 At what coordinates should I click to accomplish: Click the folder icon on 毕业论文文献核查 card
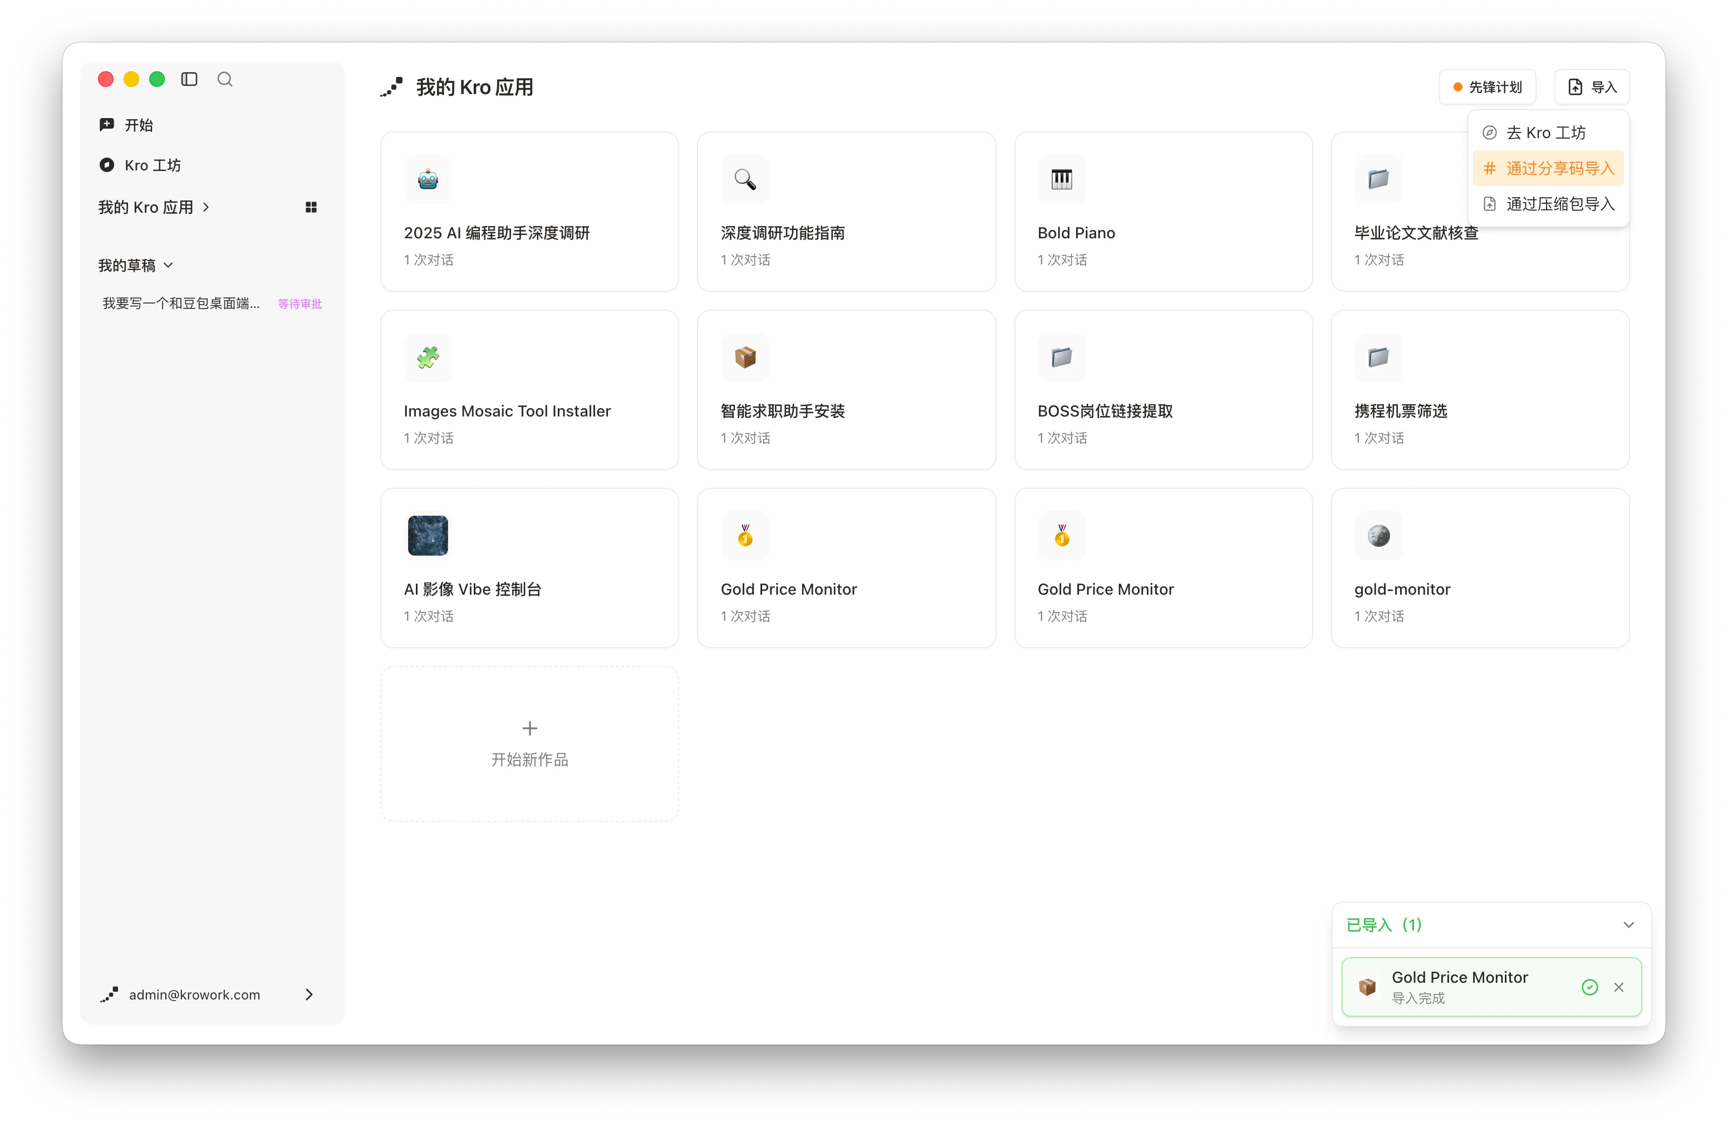point(1378,179)
